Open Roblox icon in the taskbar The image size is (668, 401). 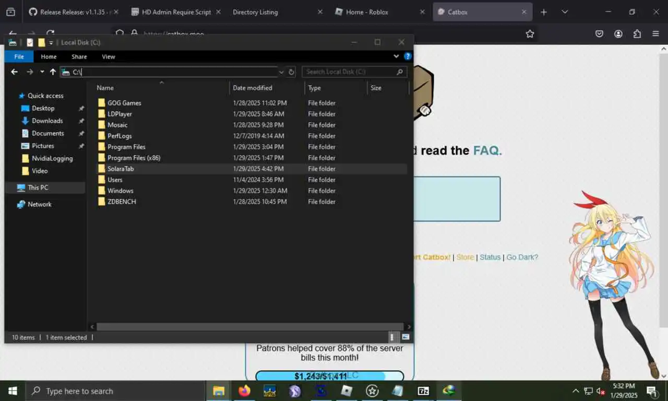[x=347, y=391]
